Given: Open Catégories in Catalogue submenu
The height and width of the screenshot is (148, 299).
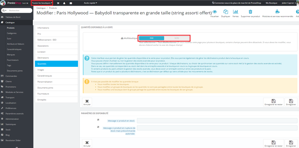Looking at the screenshot, I should click(12, 33).
